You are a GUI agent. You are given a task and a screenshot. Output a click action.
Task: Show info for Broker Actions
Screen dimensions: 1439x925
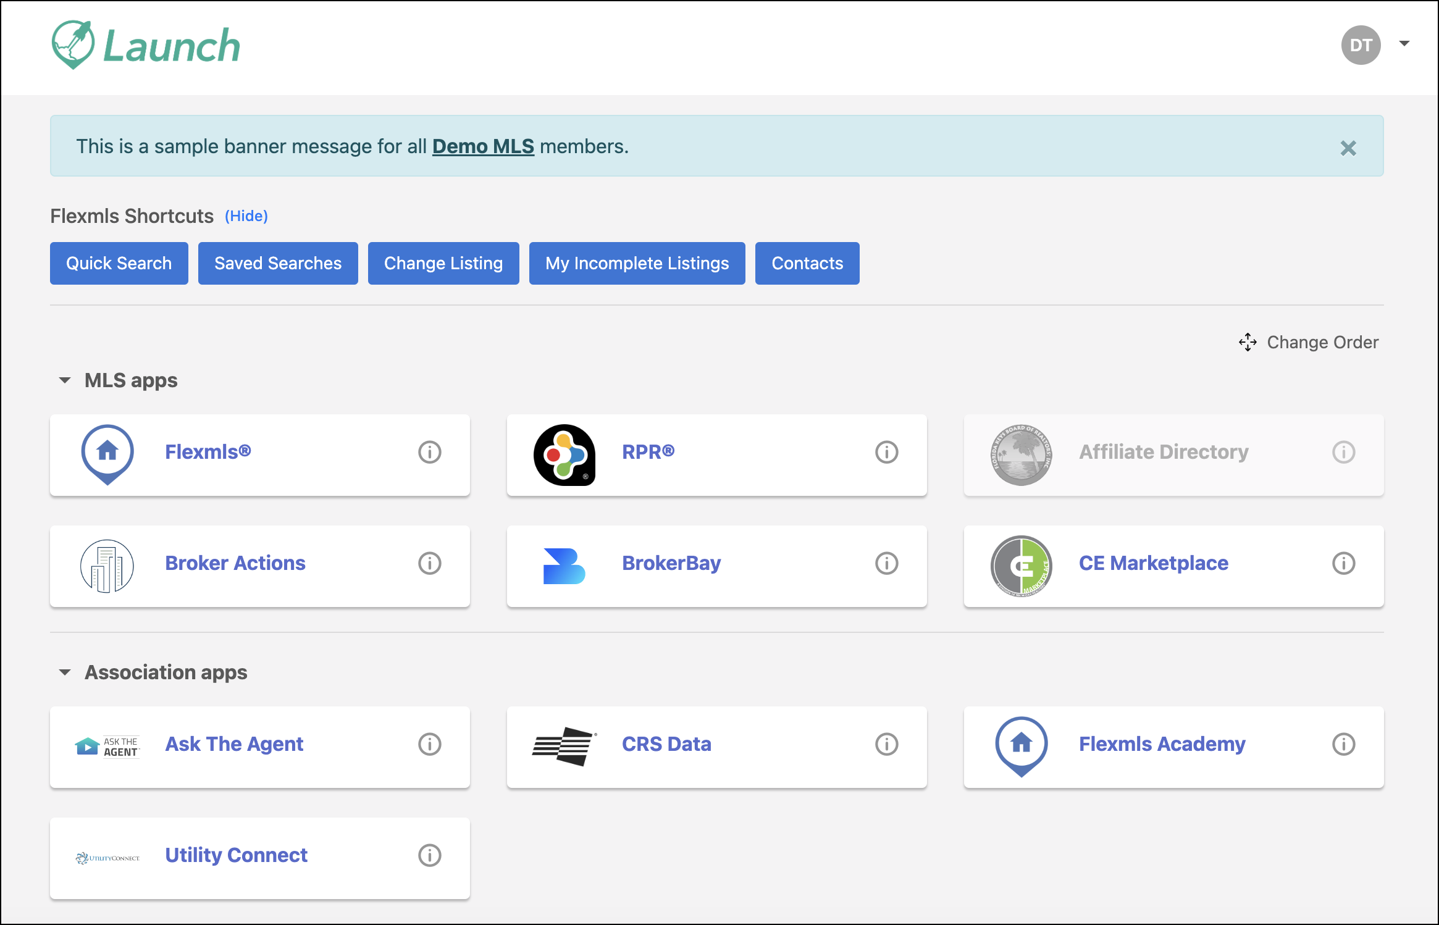(430, 563)
